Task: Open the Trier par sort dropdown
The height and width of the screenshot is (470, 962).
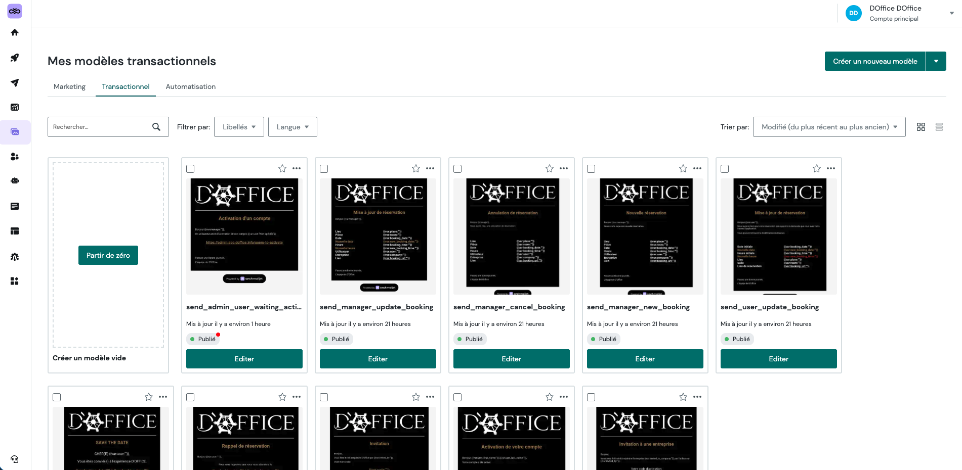Action: point(829,127)
